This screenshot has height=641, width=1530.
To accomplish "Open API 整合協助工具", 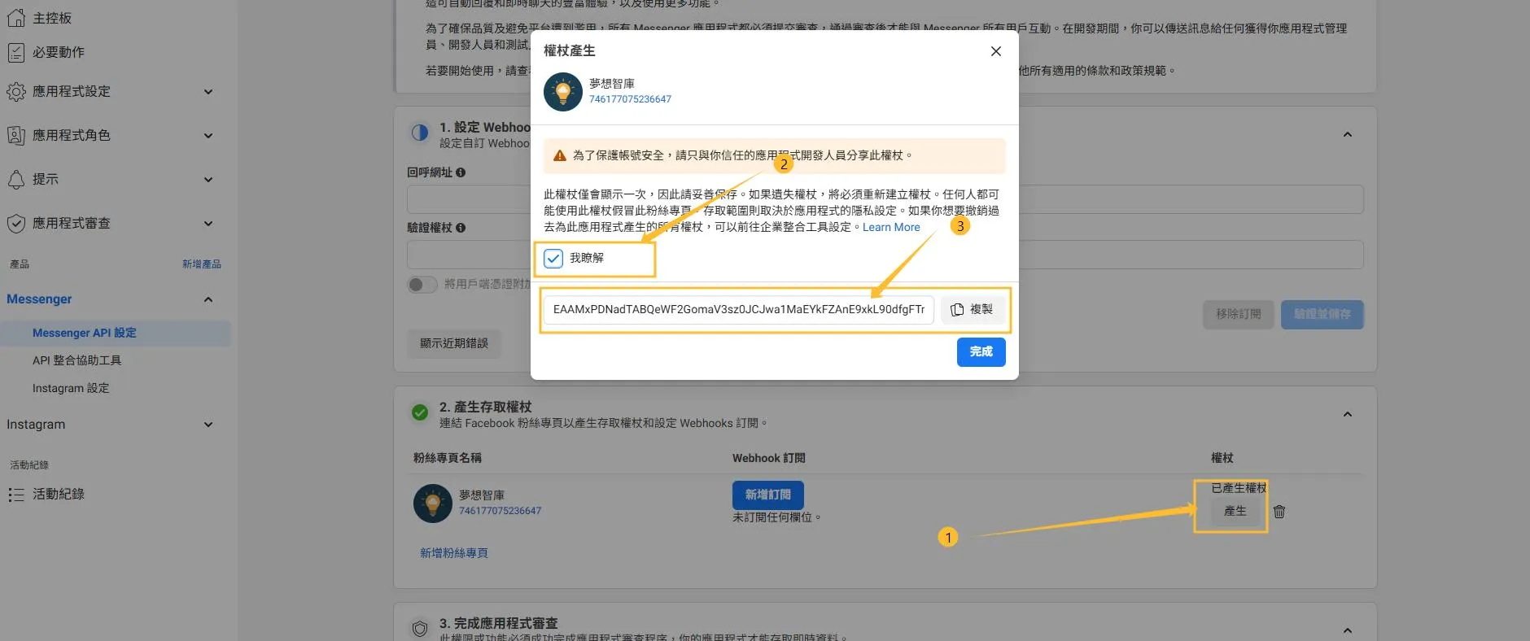I will (76, 360).
